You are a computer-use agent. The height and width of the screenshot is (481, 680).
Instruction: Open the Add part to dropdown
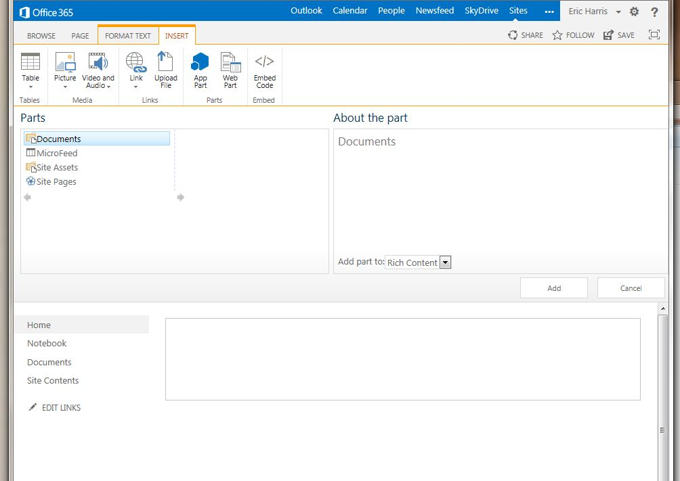coord(446,262)
